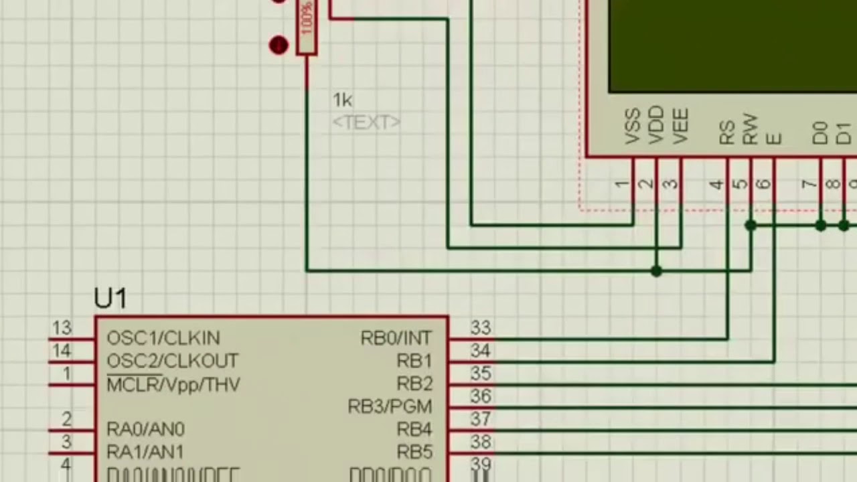Select pin number 37 on U1
The width and height of the screenshot is (857, 482).
[481, 419]
